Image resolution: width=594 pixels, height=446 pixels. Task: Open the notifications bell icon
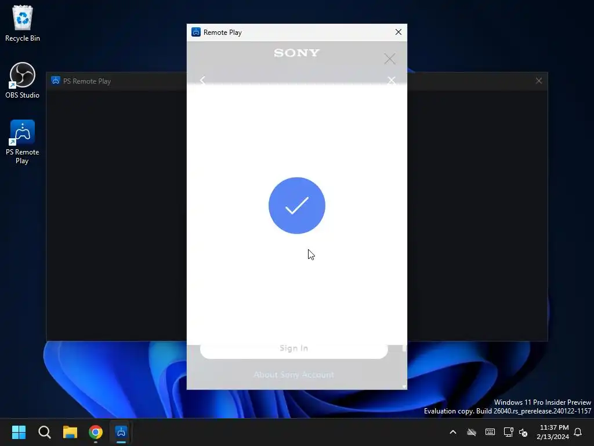pyautogui.click(x=578, y=432)
